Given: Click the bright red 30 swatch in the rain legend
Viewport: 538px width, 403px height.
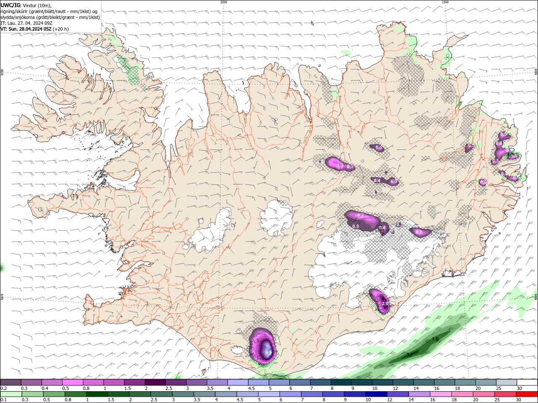Looking at the screenshot, I should (527, 394).
